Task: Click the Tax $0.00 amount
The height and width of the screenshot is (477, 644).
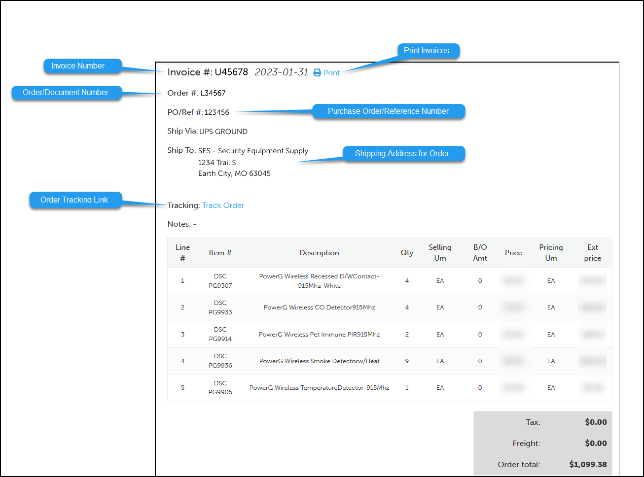Action: (596, 422)
